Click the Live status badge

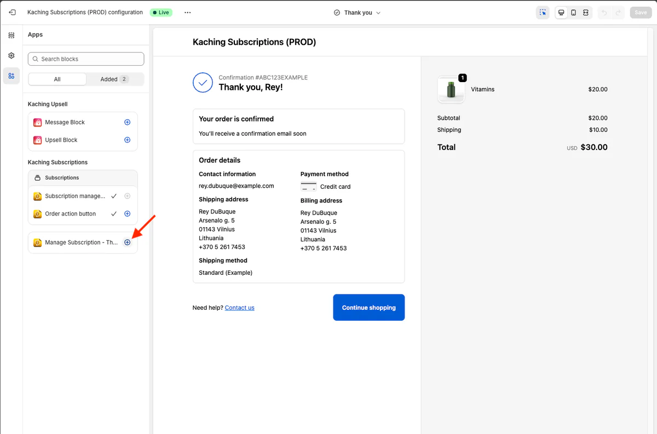pyautogui.click(x=161, y=13)
